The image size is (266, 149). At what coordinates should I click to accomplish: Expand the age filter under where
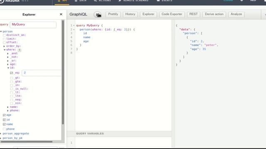(x=8, y=65)
